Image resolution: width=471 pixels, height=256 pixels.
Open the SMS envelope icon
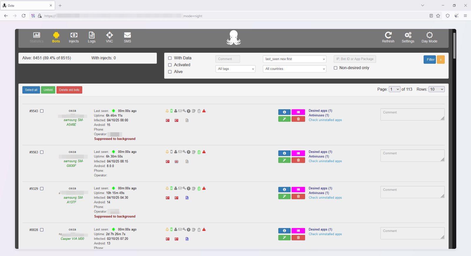tap(127, 35)
